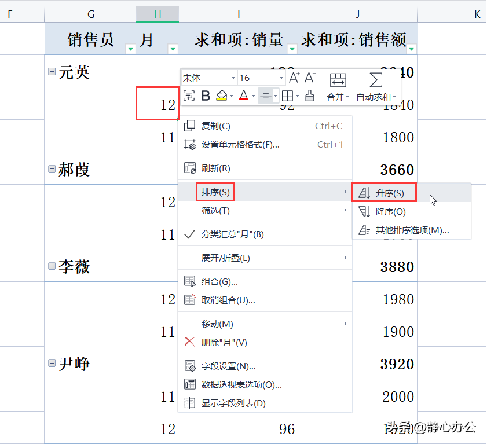Select column header I

pyautogui.click(x=238, y=14)
